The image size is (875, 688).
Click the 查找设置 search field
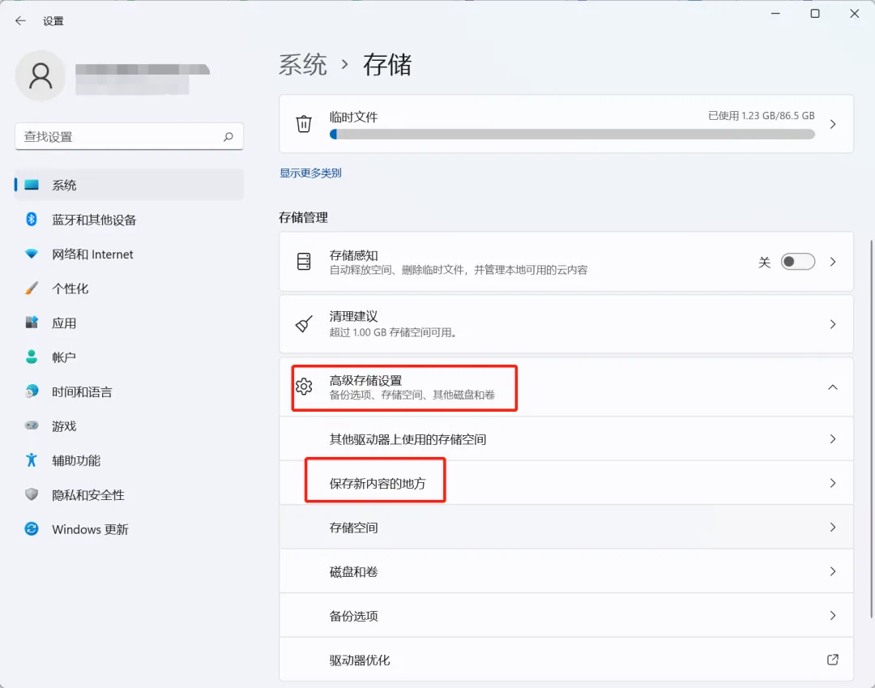(x=129, y=137)
